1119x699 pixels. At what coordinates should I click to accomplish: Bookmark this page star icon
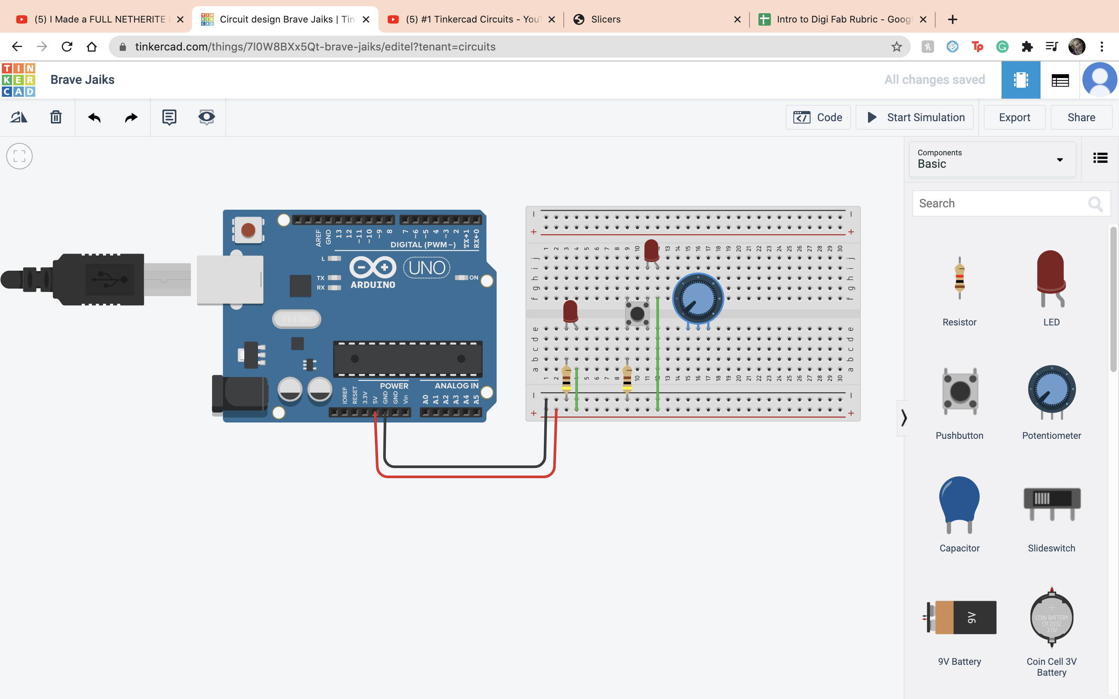(x=897, y=47)
